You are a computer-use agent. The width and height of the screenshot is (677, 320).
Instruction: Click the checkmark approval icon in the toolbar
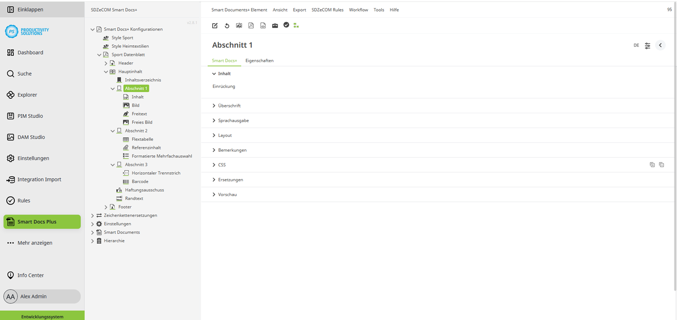(x=287, y=26)
